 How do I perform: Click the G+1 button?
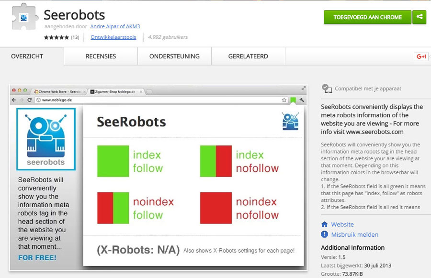click(x=421, y=56)
